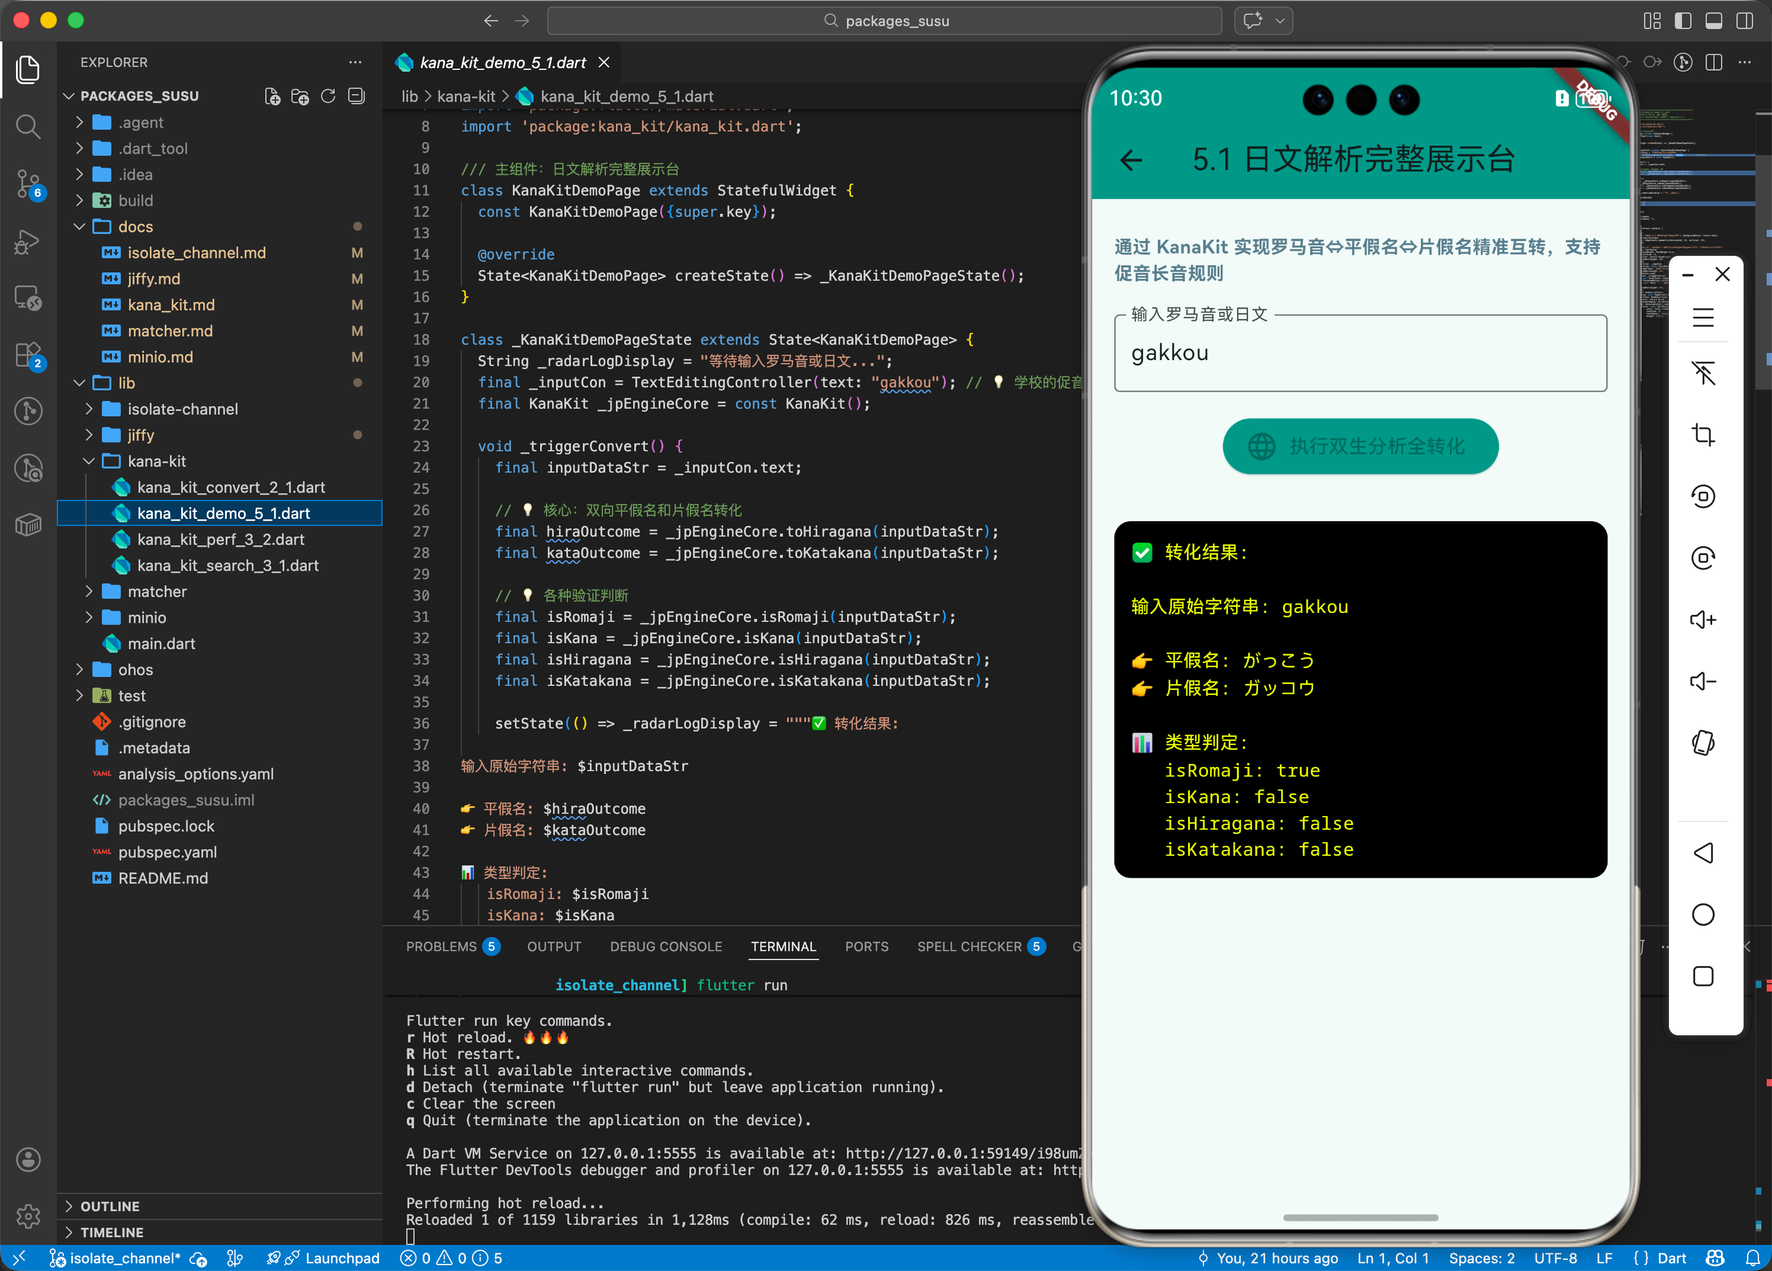Image resolution: width=1772 pixels, height=1271 pixels.
Task: Switch to the DEBUG CONSOLE tab
Action: [665, 946]
